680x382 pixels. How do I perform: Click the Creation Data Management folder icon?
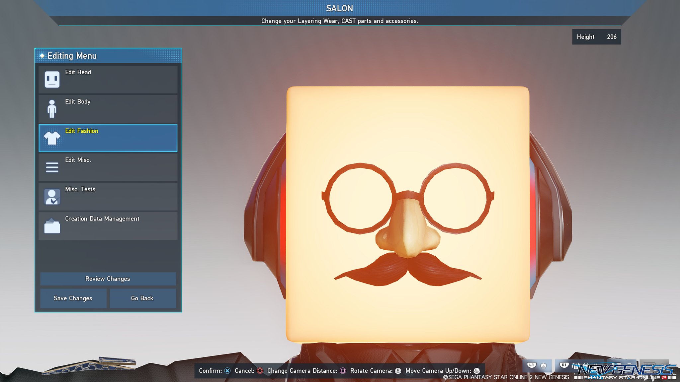click(52, 226)
